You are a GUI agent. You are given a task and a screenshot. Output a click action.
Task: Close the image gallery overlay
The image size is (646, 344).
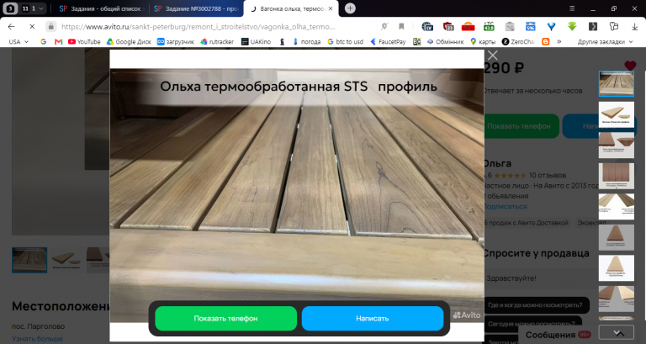492,56
